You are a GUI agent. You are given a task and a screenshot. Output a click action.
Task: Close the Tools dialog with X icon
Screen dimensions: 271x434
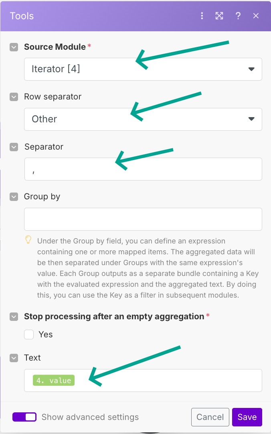(256, 16)
